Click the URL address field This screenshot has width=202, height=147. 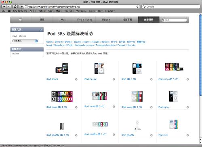pos(82,6)
